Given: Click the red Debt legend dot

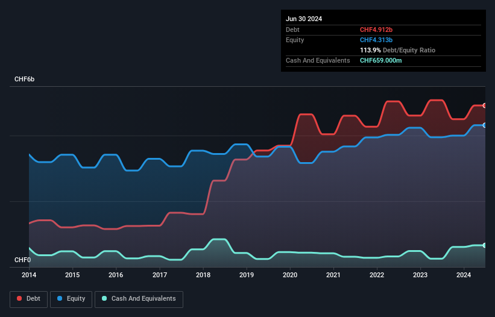Looking at the screenshot, I should coord(19,298).
